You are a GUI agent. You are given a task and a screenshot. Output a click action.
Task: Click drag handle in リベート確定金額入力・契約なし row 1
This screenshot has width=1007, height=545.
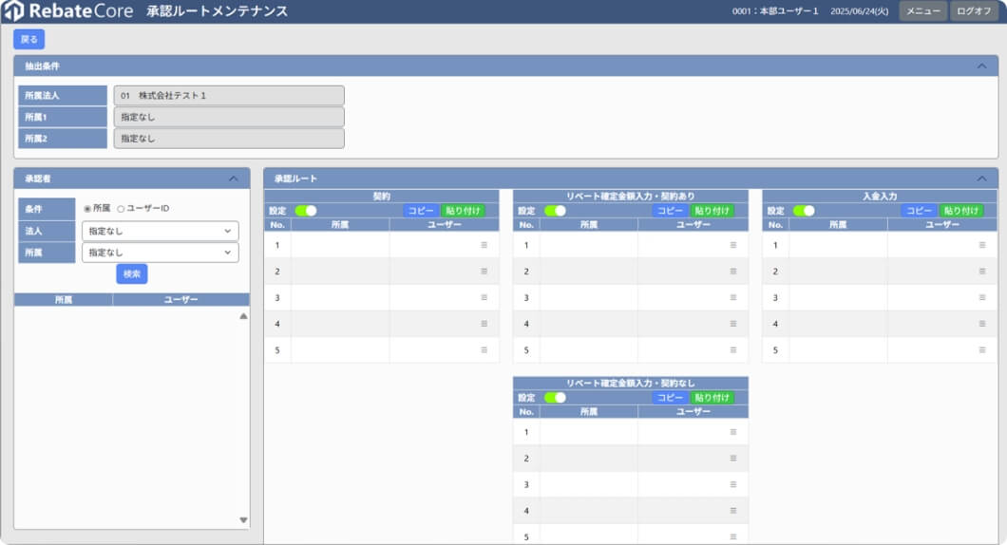coord(732,432)
